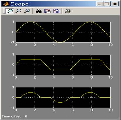
Task: Click the Autoscale binoculars icon
Action: point(38,11)
